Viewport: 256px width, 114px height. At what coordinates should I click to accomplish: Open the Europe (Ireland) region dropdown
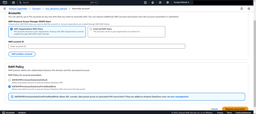(x=181, y=2)
